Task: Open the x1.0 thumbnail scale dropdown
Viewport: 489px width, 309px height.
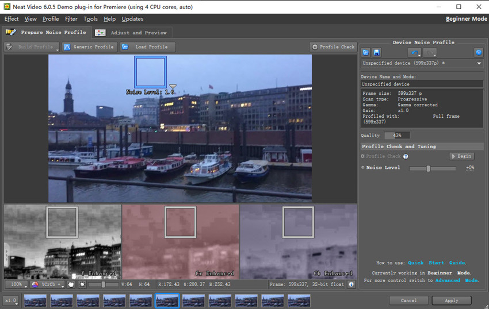Action: (x=11, y=301)
